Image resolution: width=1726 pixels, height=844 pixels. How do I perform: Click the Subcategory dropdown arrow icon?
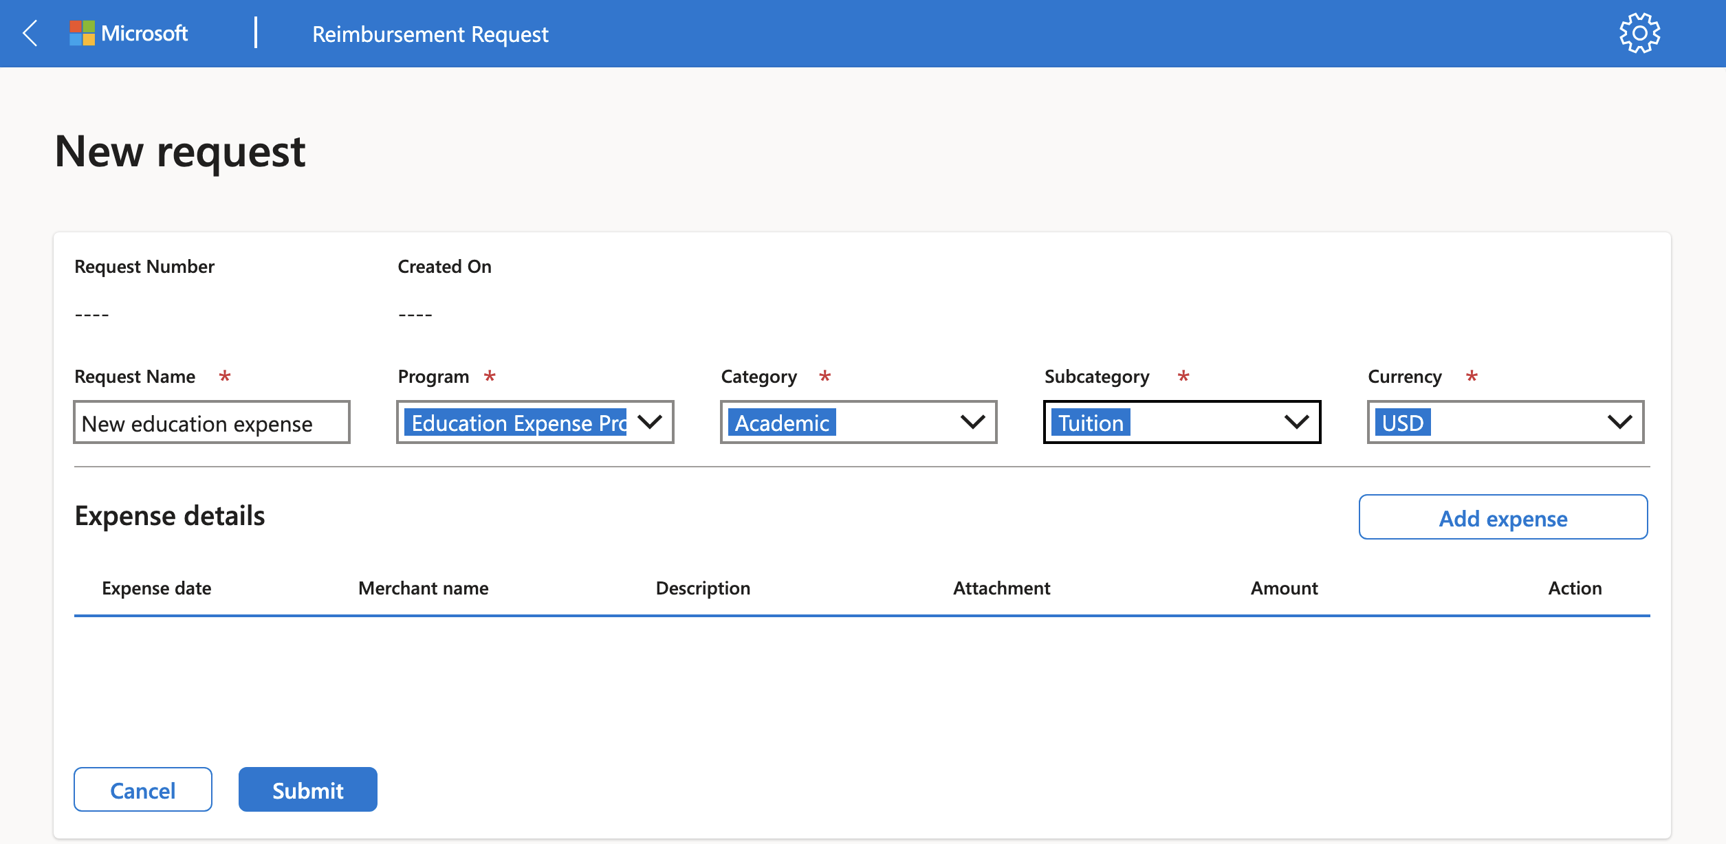click(1296, 421)
